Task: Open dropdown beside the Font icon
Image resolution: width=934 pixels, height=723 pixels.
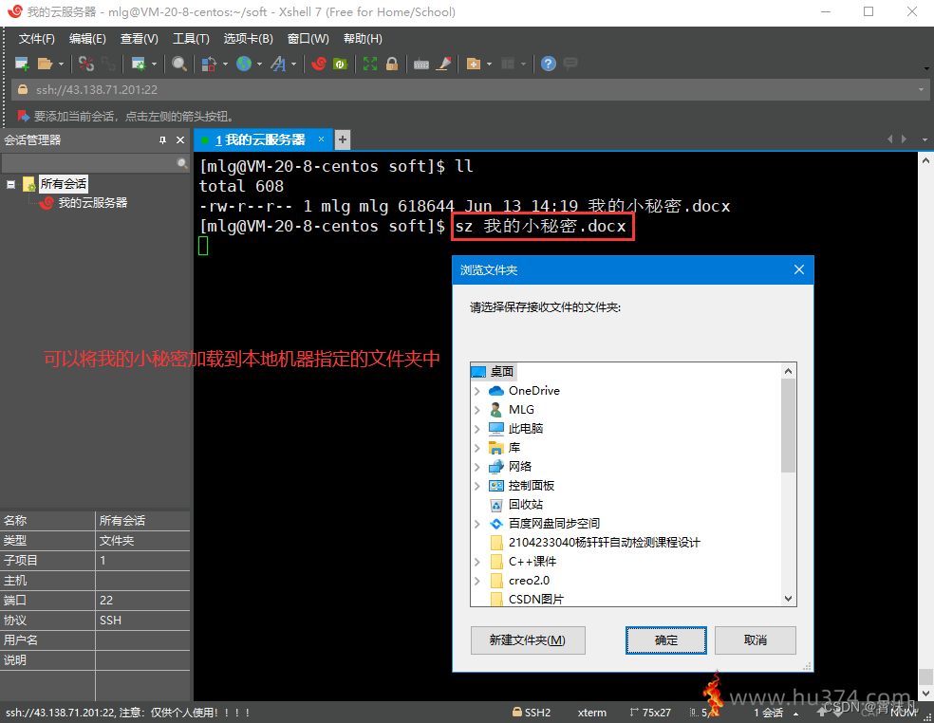Action: (293, 64)
